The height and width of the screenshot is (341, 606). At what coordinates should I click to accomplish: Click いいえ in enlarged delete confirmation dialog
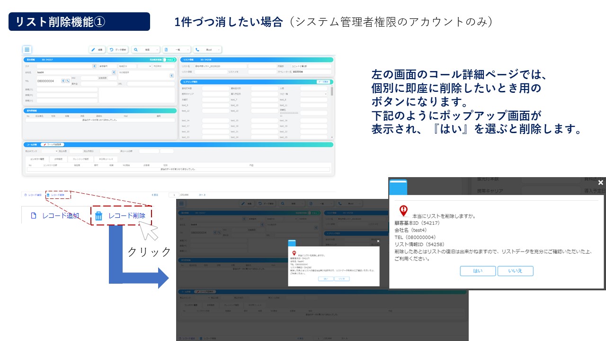point(515,271)
